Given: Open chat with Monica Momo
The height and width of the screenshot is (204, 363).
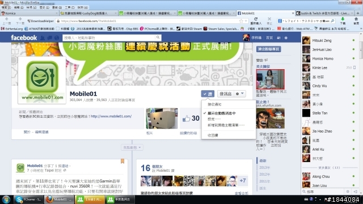Looking at the screenshot, I should [x=329, y=58].
